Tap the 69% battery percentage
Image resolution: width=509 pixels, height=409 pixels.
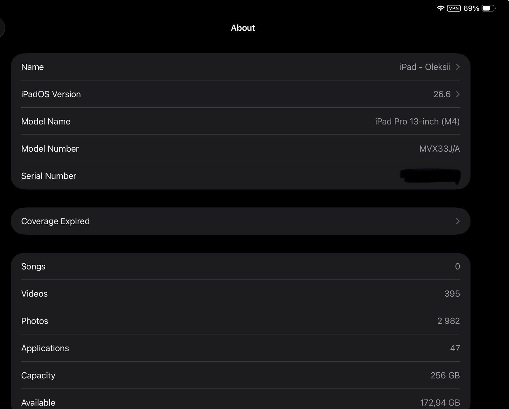tap(471, 8)
